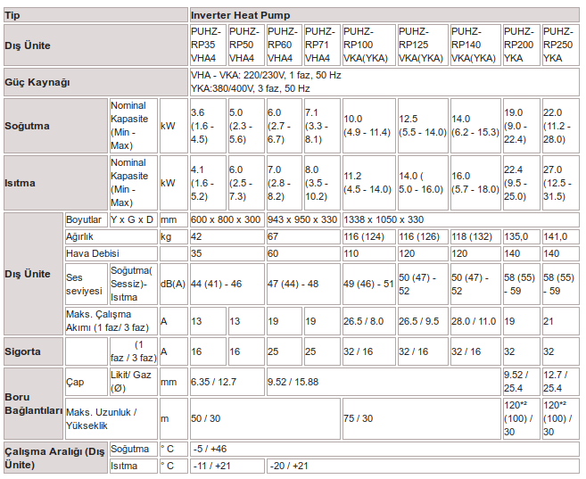Click the heating range '-11 / +21'
The width and height of the screenshot is (586, 479).
click(227, 466)
